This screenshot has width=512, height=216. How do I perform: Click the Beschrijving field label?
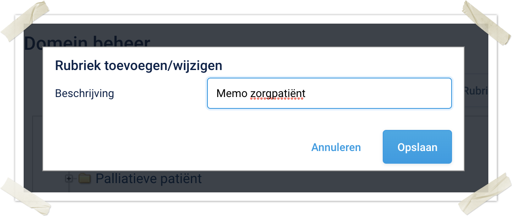pos(84,93)
